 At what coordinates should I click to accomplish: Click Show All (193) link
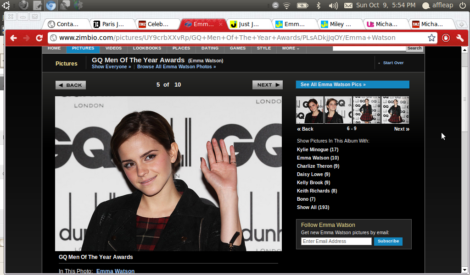313,207
